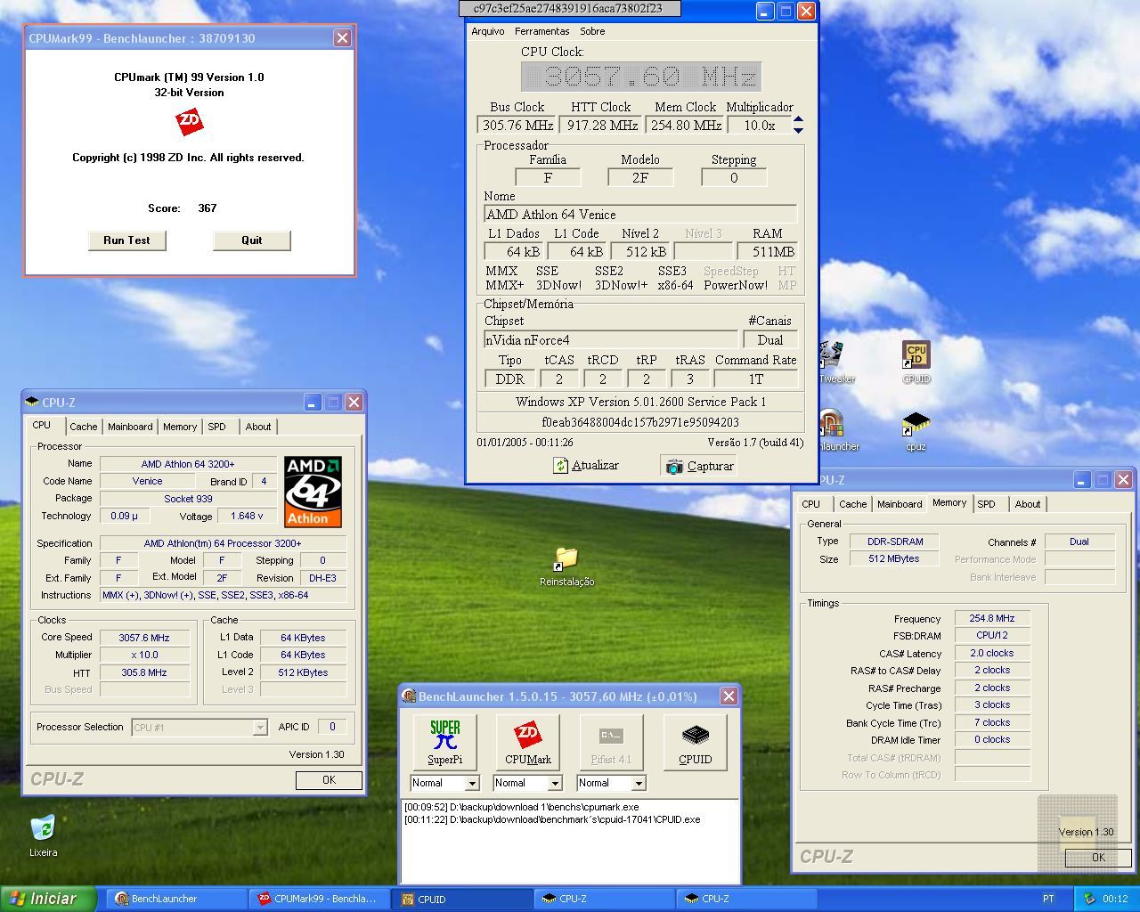Launch SuperPi in BenchLauncher
This screenshot has width=1140, height=912.
tap(445, 742)
